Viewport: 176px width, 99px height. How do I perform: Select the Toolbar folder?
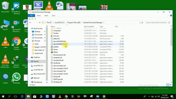coord(56,33)
